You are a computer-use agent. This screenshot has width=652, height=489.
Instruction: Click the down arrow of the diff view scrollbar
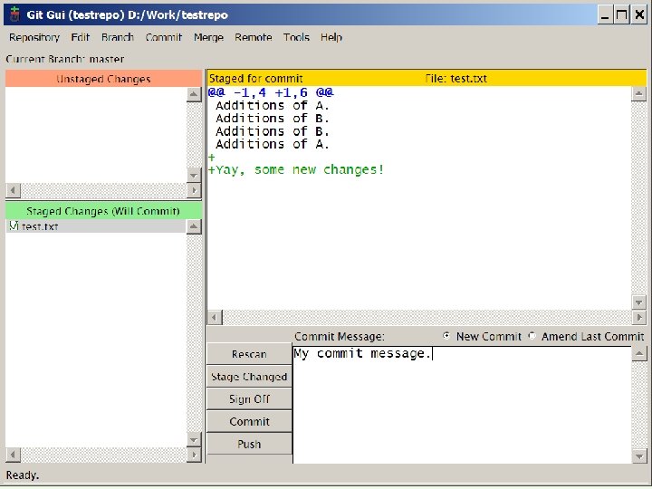tap(638, 302)
